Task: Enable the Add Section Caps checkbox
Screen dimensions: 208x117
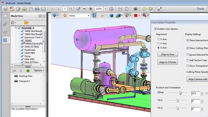Action: (x=188, y=60)
